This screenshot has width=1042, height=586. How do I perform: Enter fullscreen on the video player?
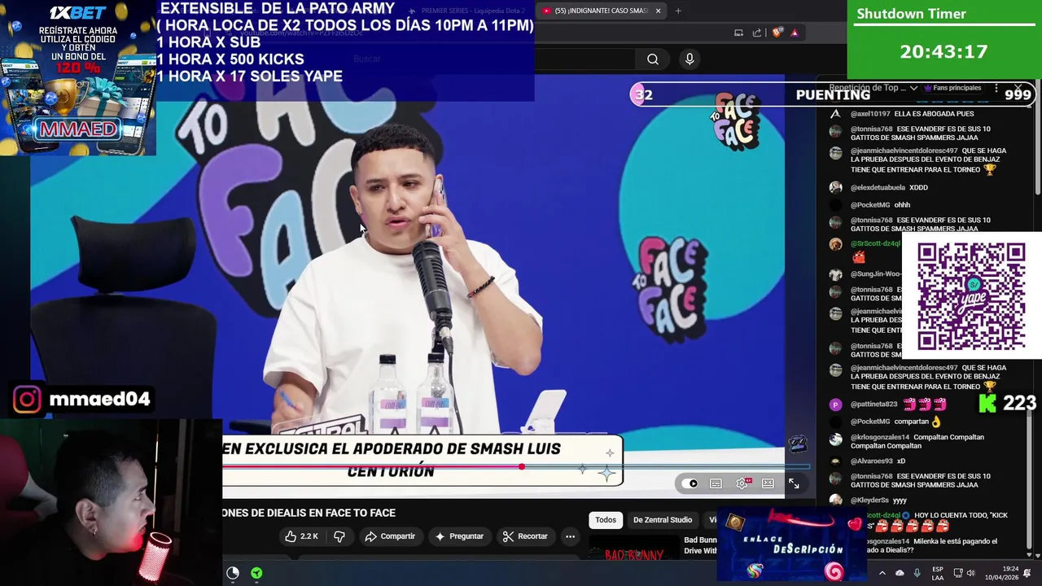[x=794, y=483]
